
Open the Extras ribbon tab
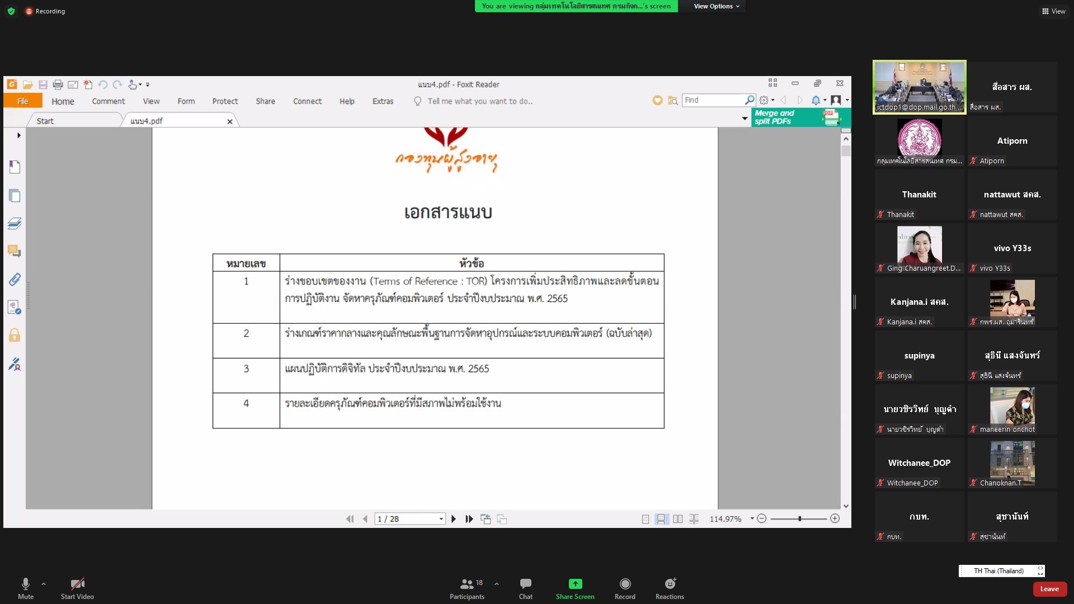(383, 101)
